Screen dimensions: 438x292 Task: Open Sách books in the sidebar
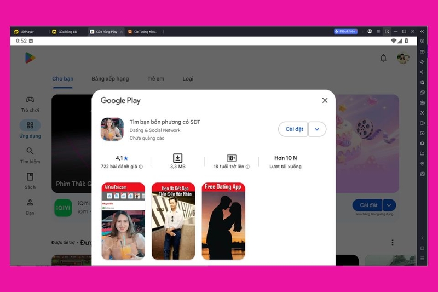coord(30,181)
